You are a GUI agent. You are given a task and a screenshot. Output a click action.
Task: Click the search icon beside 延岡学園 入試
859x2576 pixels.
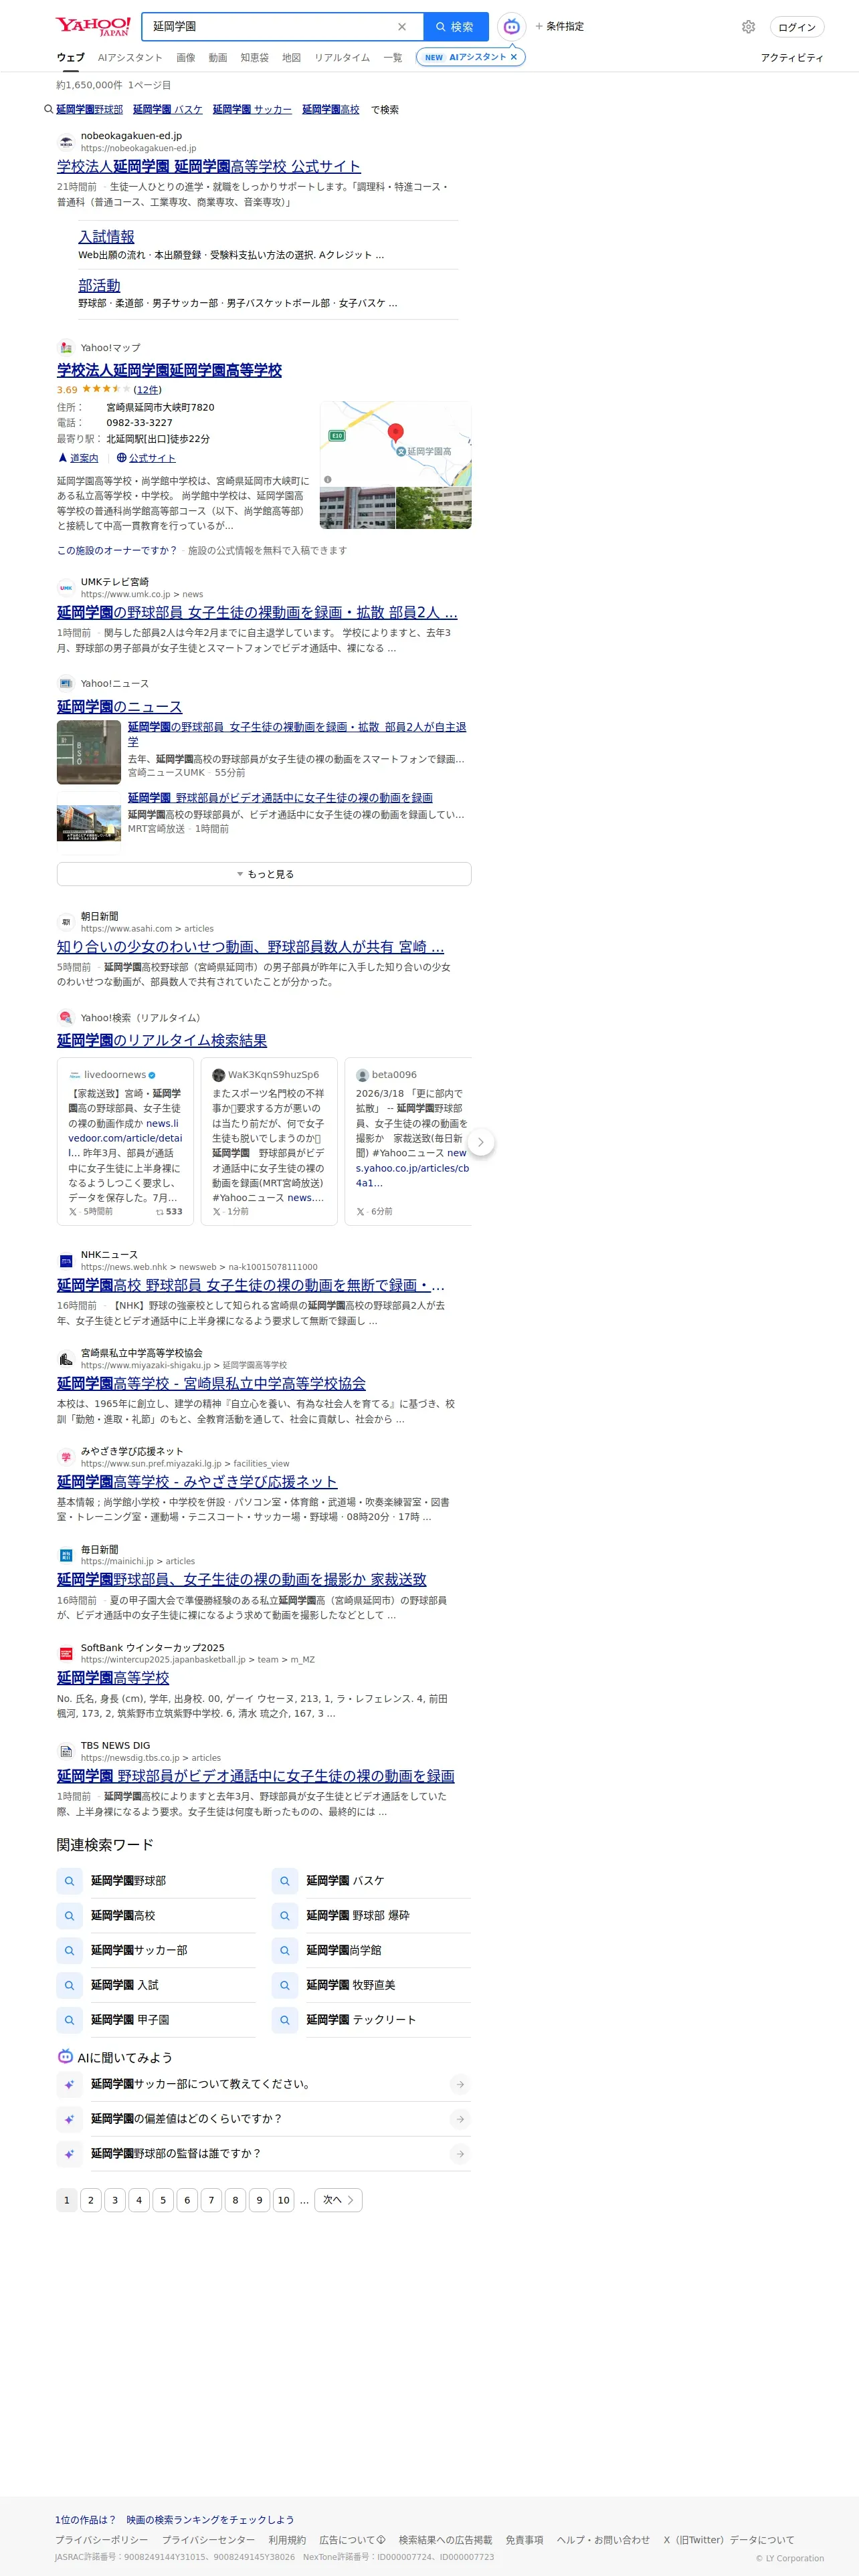coord(69,1986)
